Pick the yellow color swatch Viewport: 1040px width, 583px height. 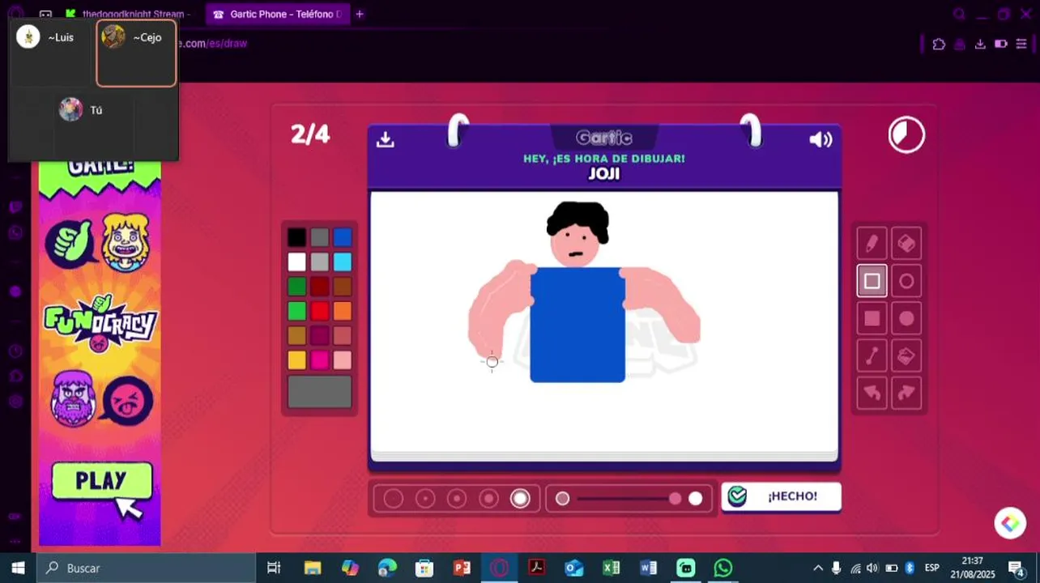(x=297, y=360)
